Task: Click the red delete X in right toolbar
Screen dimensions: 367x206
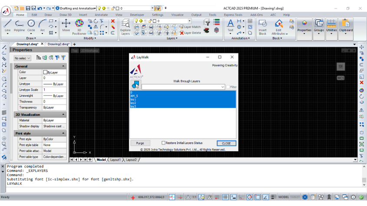Action: coord(362,82)
